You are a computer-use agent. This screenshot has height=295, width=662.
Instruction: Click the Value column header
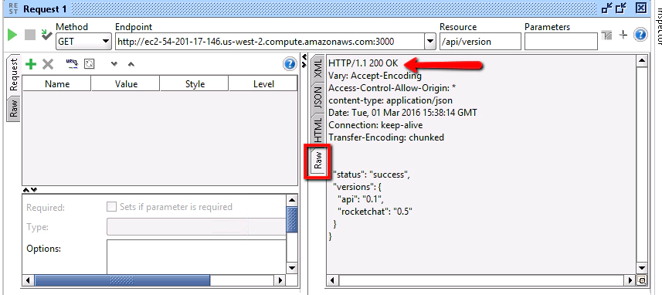126,84
